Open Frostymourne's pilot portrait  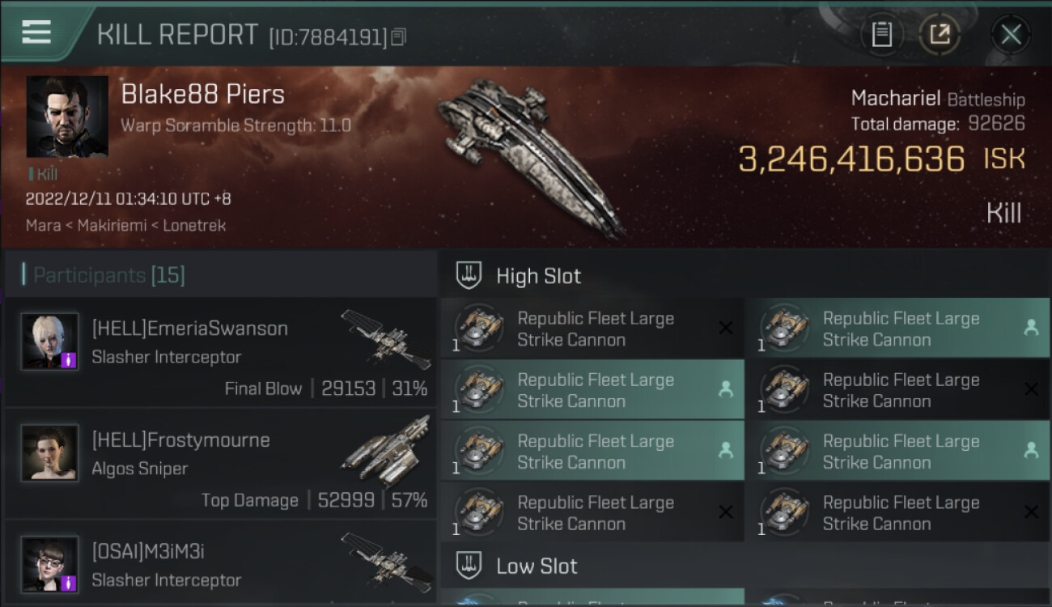coord(50,453)
